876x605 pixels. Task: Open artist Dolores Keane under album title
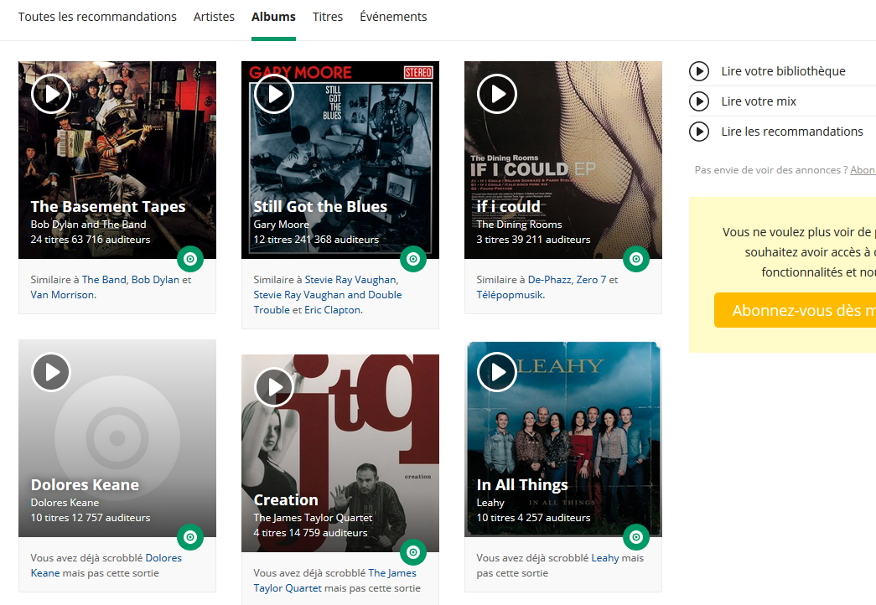[65, 503]
